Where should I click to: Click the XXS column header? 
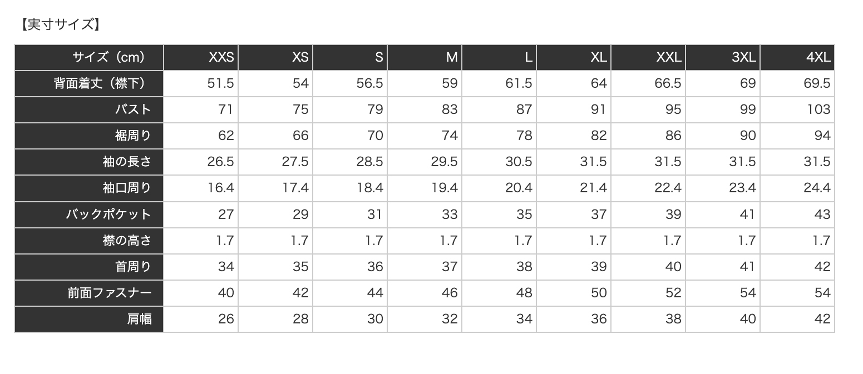(x=221, y=57)
